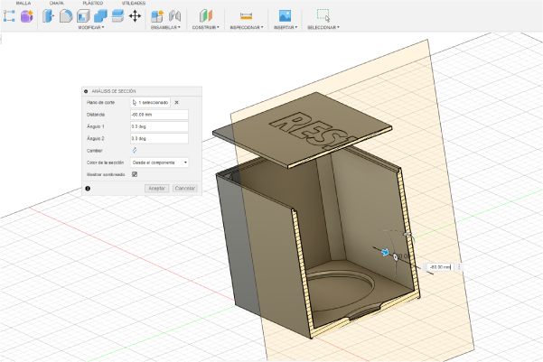Toggle the Mostrar sombreado checkbox

pos(135,173)
